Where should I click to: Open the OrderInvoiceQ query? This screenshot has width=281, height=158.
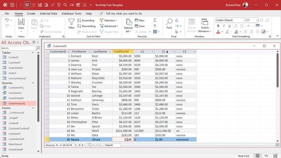[x=17, y=104]
